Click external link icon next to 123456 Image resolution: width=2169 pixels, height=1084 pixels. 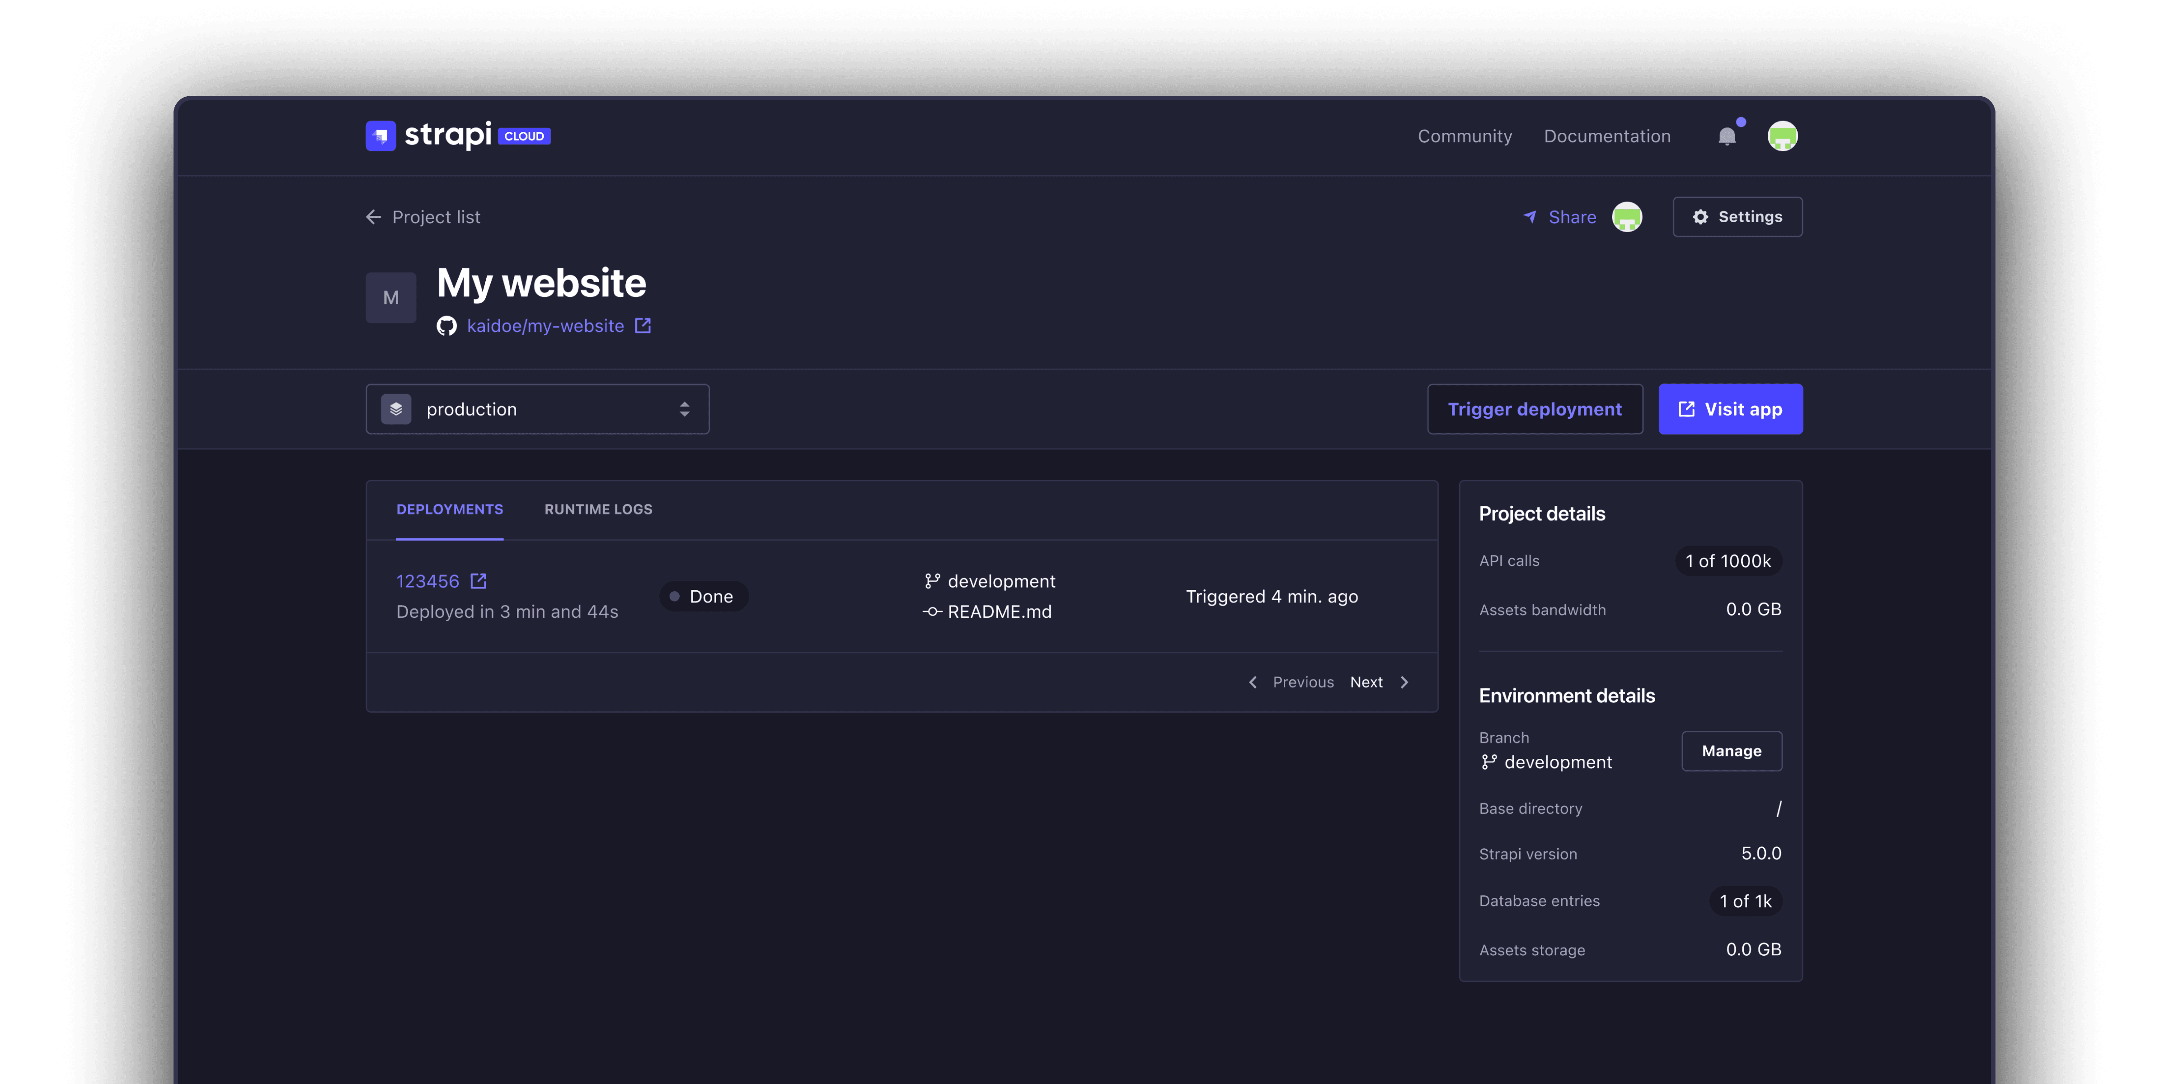point(478,581)
